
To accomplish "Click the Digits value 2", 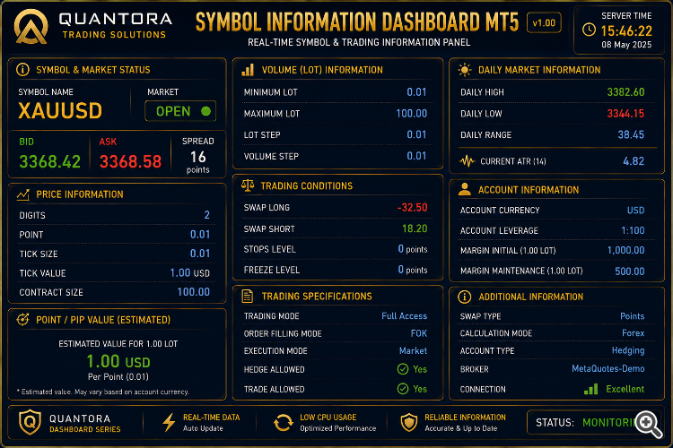I will coord(207,215).
